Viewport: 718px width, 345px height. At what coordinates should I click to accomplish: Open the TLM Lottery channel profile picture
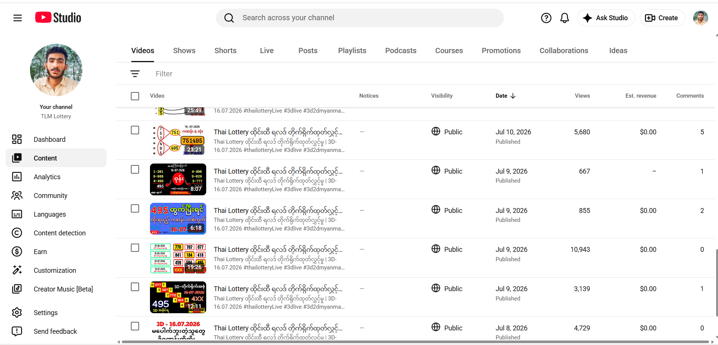(x=56, y=70)
